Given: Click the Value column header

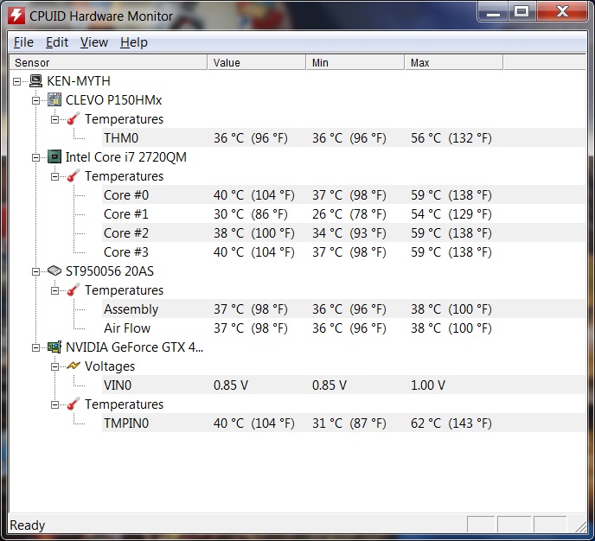Looking at the screenshot, I should (257, 62).
